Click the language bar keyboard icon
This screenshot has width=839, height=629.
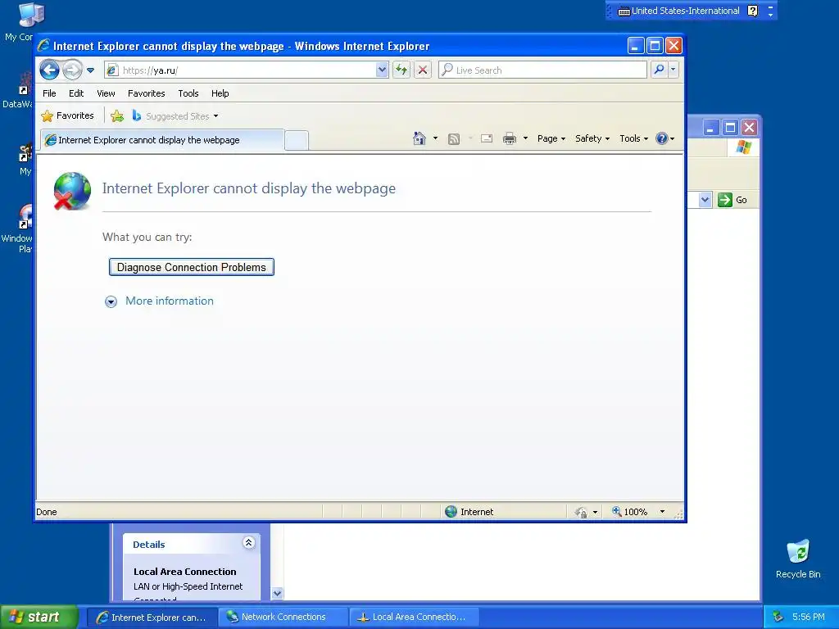click(x=624, y=11)
